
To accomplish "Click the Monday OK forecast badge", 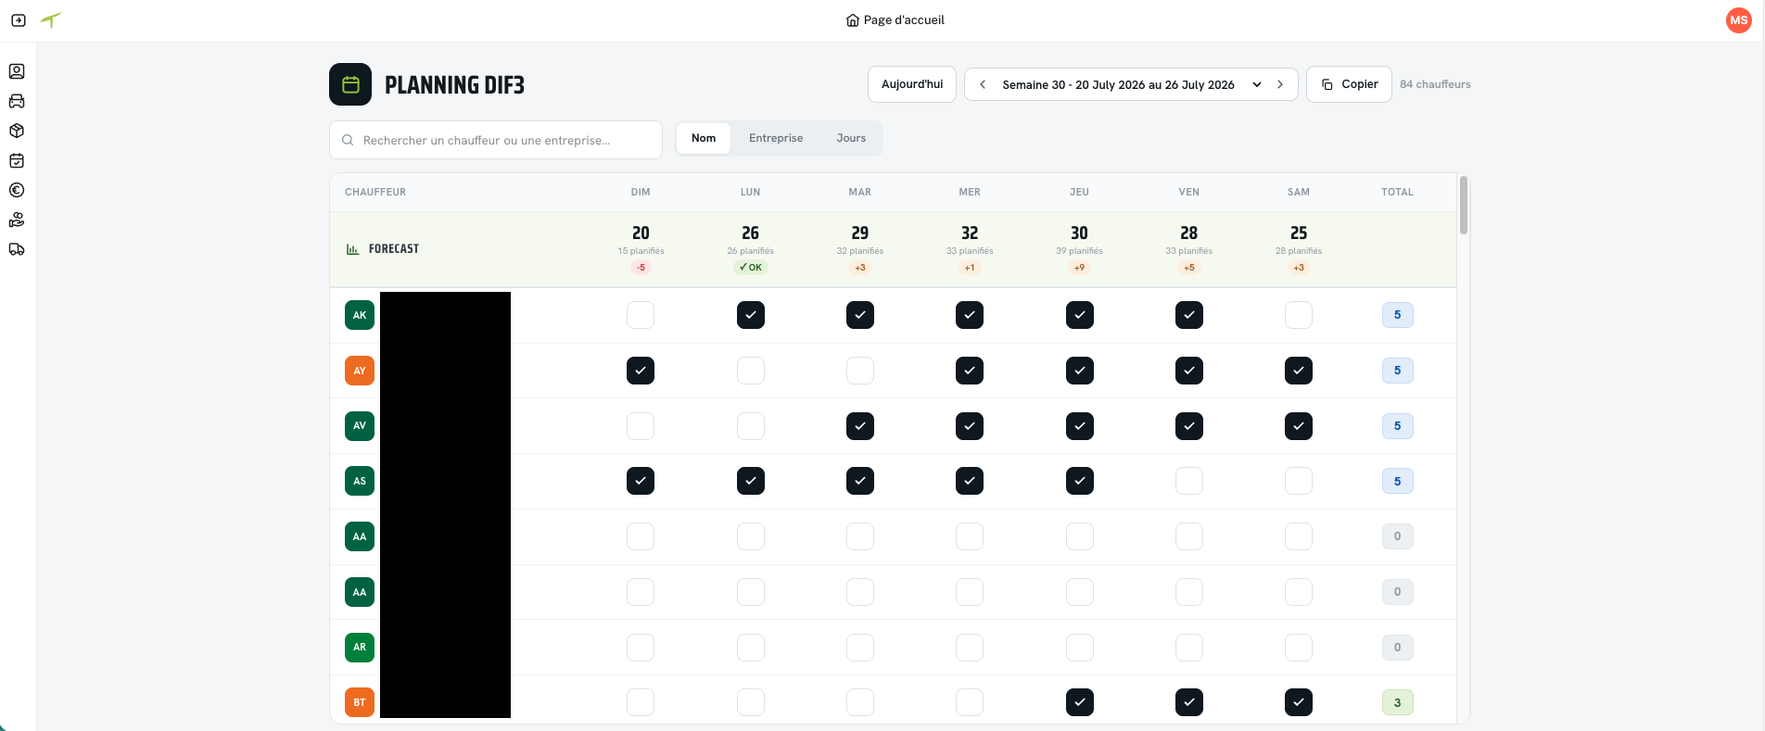I will pos(751,268).
